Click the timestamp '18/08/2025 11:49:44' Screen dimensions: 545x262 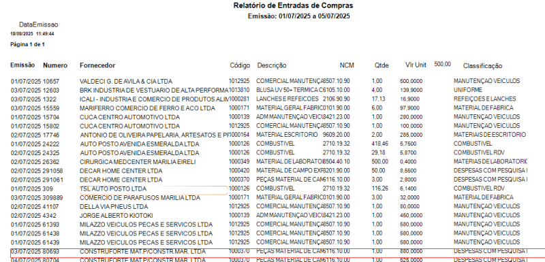coord(32,34)
